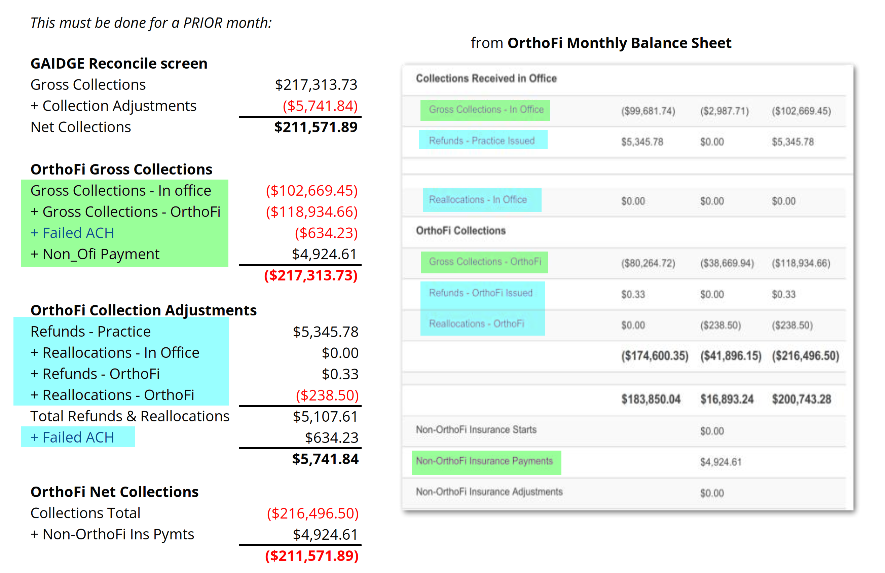Click $200,743.28 grand total value
This screenshot has height=573, width=885.
801,399
